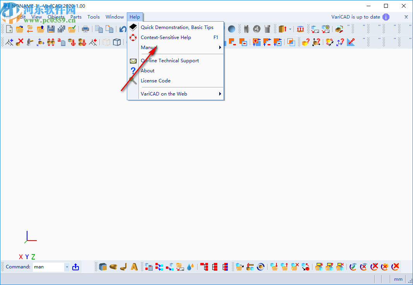
Task: Click the bent pipe elbow icon
Action: pyautogui.click(x=123, y=267)
